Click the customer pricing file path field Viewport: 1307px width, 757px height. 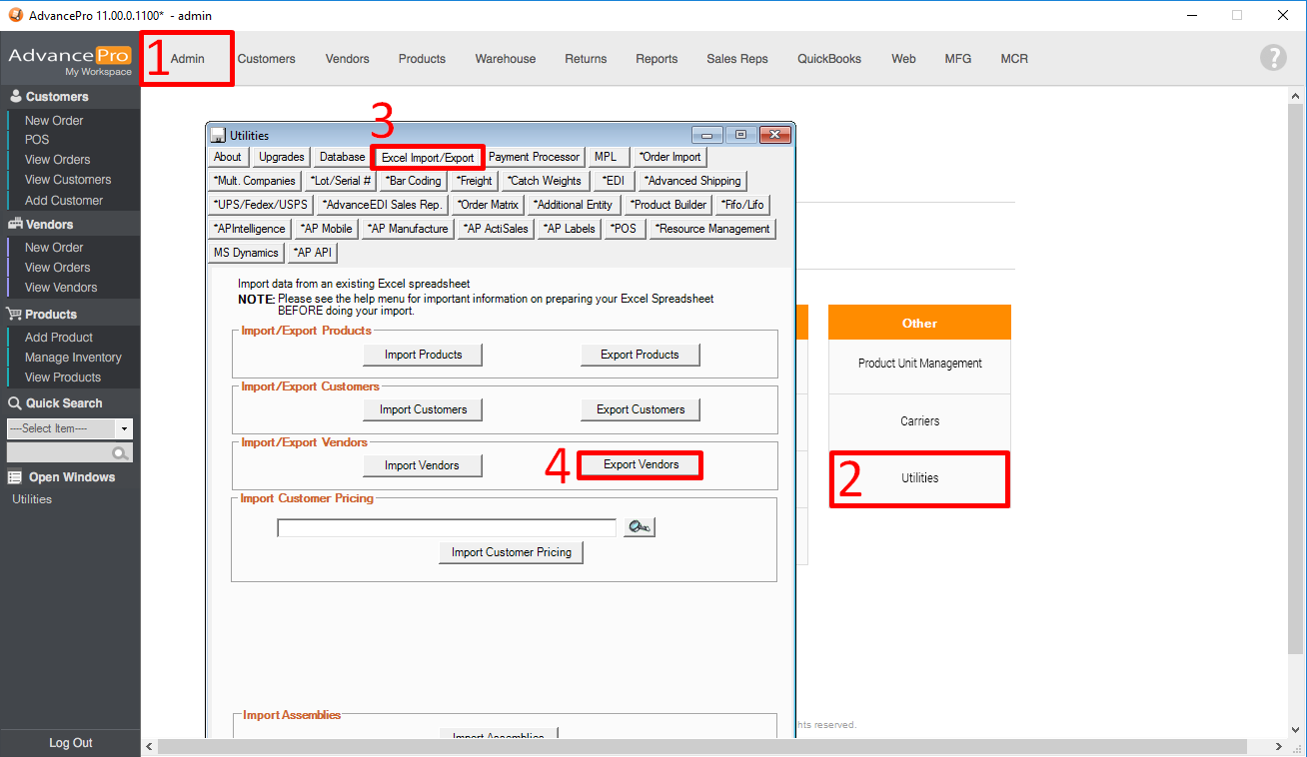point(447,528)
